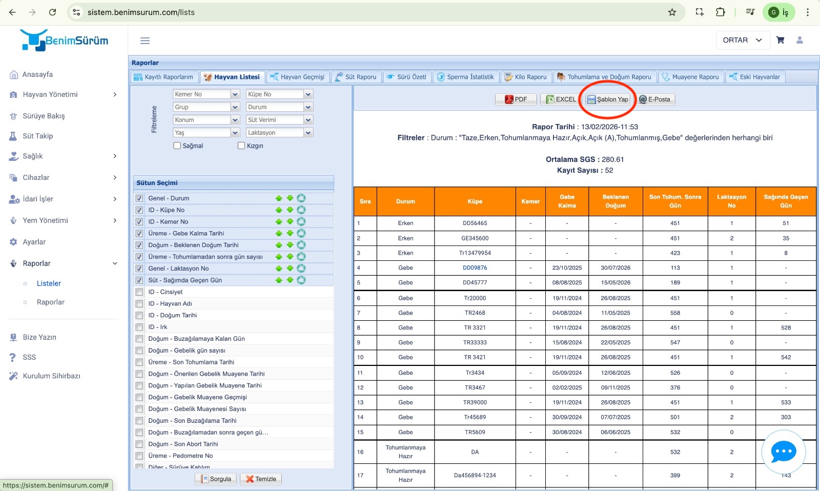Viewport: 820px width, 491px height.
Task: Click the Yaş filter input field
Action: click(x=201, y=133)
